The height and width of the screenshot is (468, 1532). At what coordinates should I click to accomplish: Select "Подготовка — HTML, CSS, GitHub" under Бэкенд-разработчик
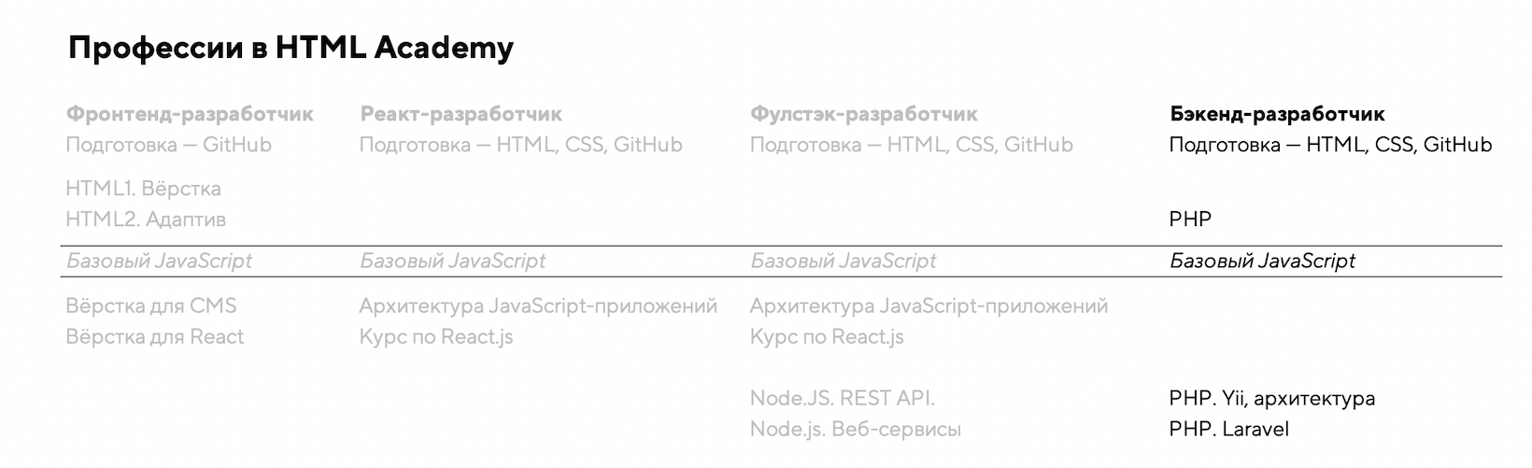pos(1329,145)
